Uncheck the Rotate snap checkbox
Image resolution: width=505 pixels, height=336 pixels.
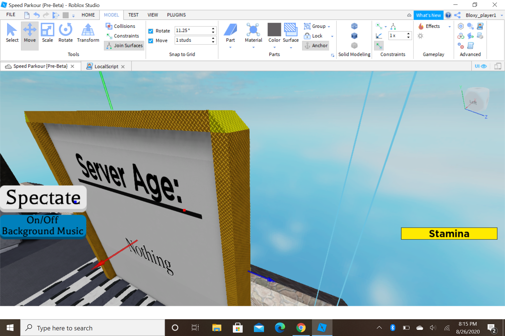tap(151, 31)
